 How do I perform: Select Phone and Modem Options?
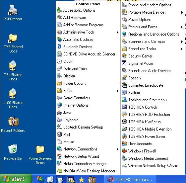153,5
